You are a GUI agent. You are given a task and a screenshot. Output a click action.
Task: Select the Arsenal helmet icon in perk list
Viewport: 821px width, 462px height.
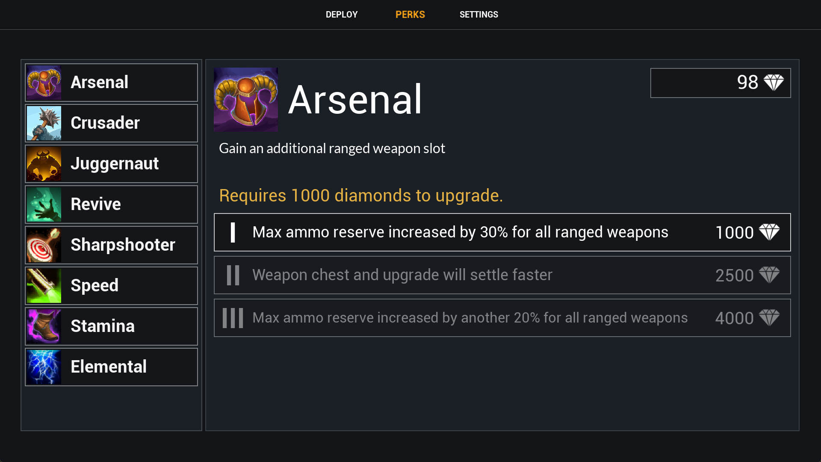[x=44, y=83]
